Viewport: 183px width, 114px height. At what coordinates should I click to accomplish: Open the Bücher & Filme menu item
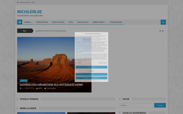click(x=42, y=22)
